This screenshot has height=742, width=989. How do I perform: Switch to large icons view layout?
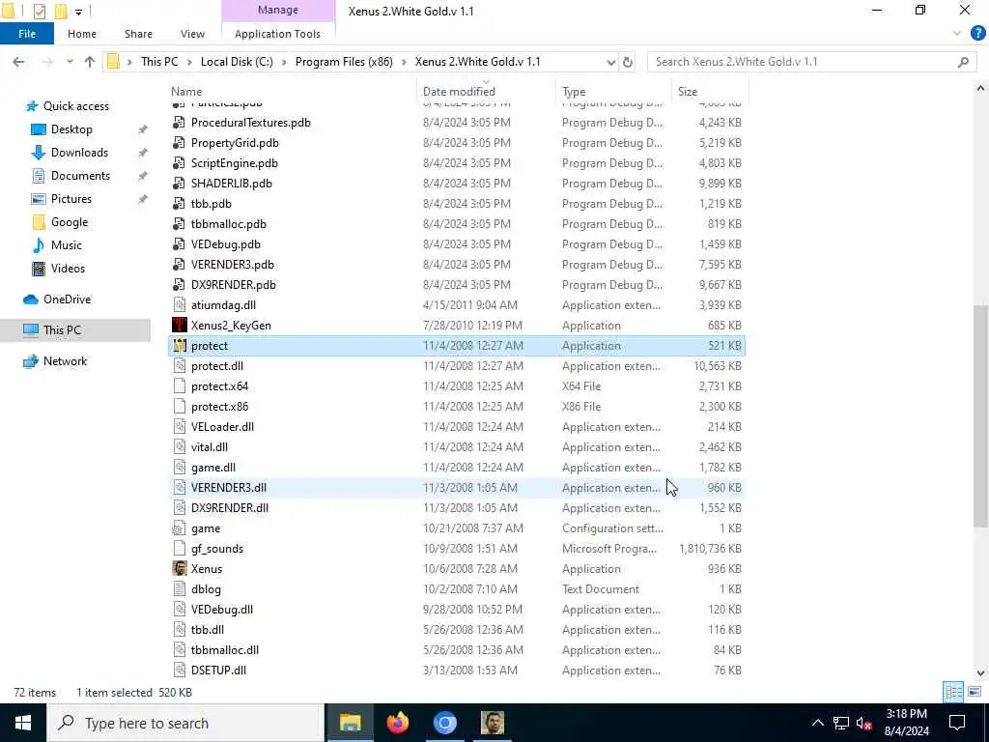[974, 692]
